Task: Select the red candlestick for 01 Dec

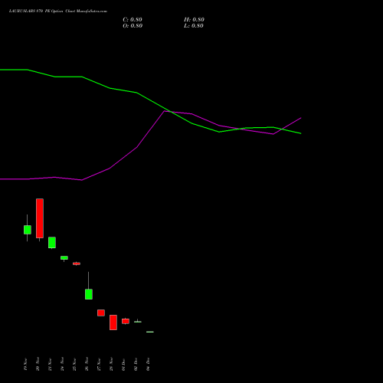Action: (x=126, y=321)
